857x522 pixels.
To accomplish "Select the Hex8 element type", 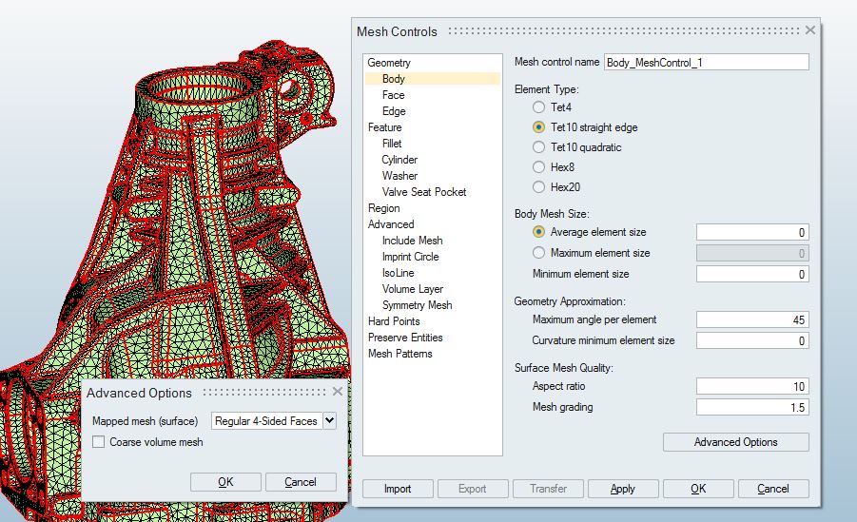I will 538,167.
